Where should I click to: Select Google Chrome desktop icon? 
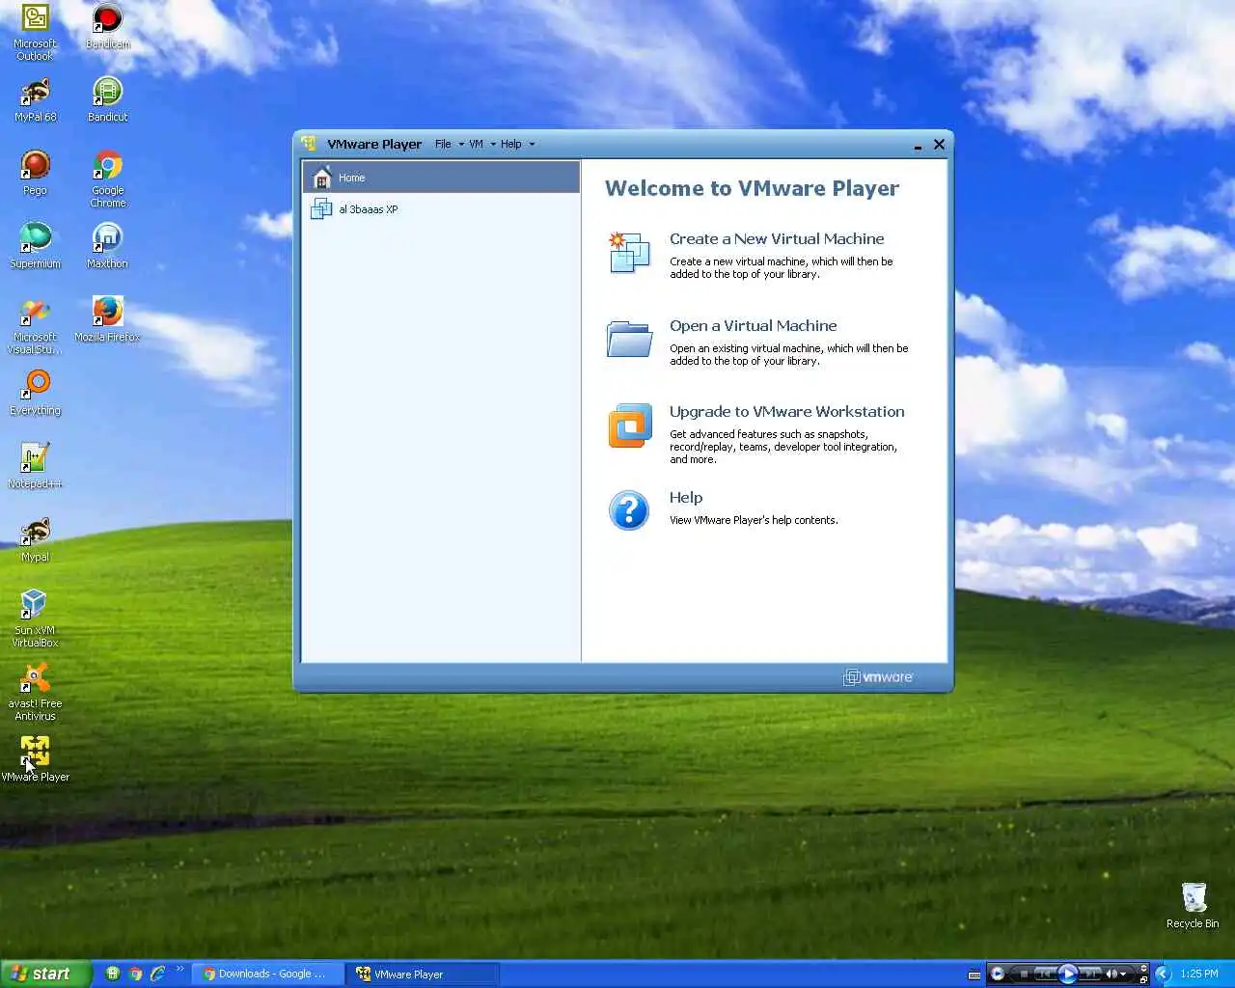(107, 179)
